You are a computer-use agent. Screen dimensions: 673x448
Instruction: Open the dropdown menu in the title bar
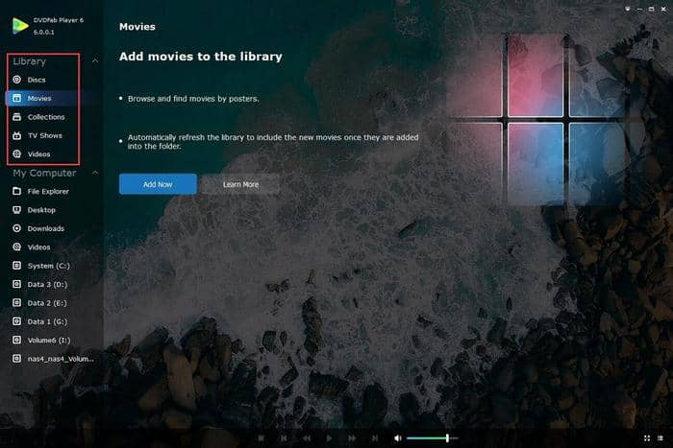click(628, 9)
